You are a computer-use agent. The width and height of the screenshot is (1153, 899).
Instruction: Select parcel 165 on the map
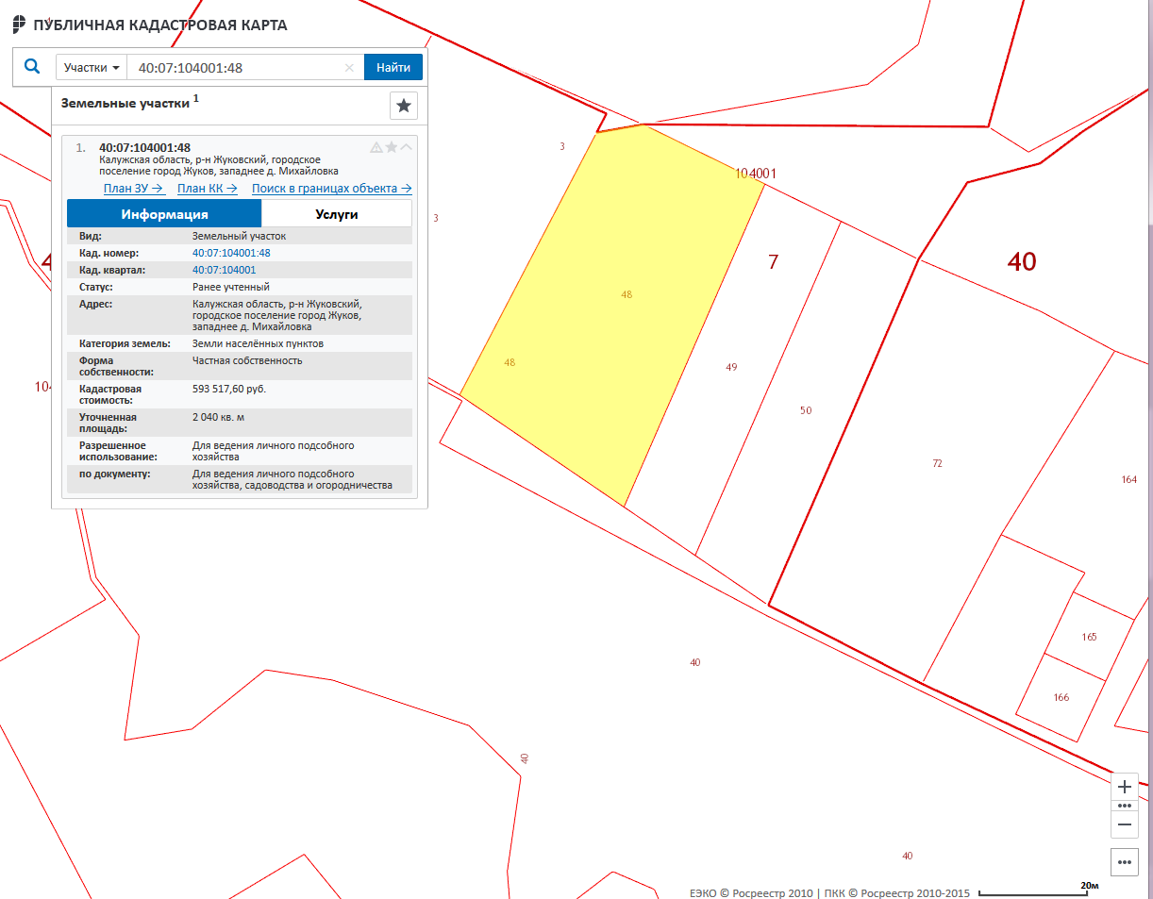click(x=1090, y=637)
